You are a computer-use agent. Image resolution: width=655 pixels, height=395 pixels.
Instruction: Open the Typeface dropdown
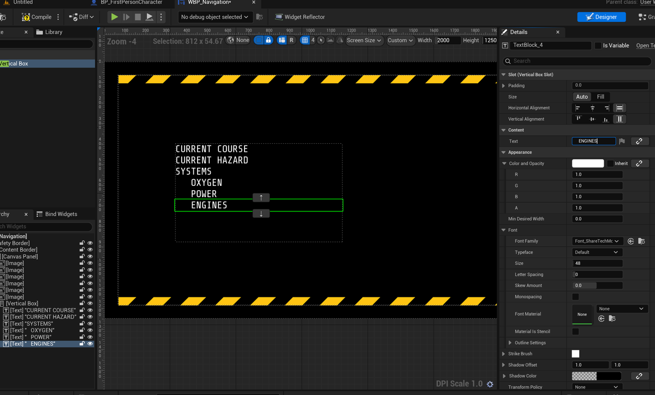pos(597,252)
